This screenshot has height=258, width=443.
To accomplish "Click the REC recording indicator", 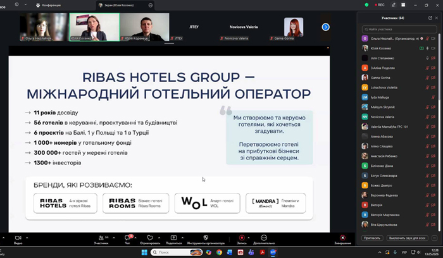I will [x=380, y=5].
